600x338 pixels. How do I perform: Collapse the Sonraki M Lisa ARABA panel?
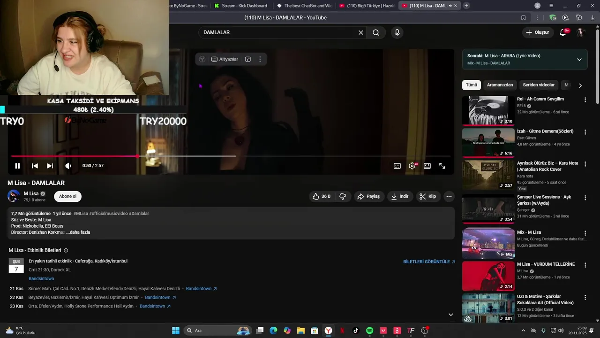579,60
